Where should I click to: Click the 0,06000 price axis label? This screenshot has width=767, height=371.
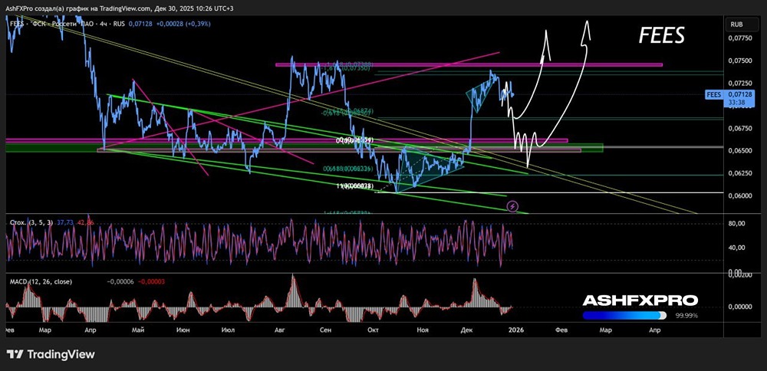(x=739, y=195)
